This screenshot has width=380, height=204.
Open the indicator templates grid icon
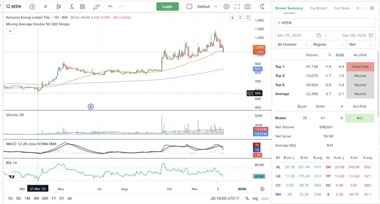(x=82, y=7)
